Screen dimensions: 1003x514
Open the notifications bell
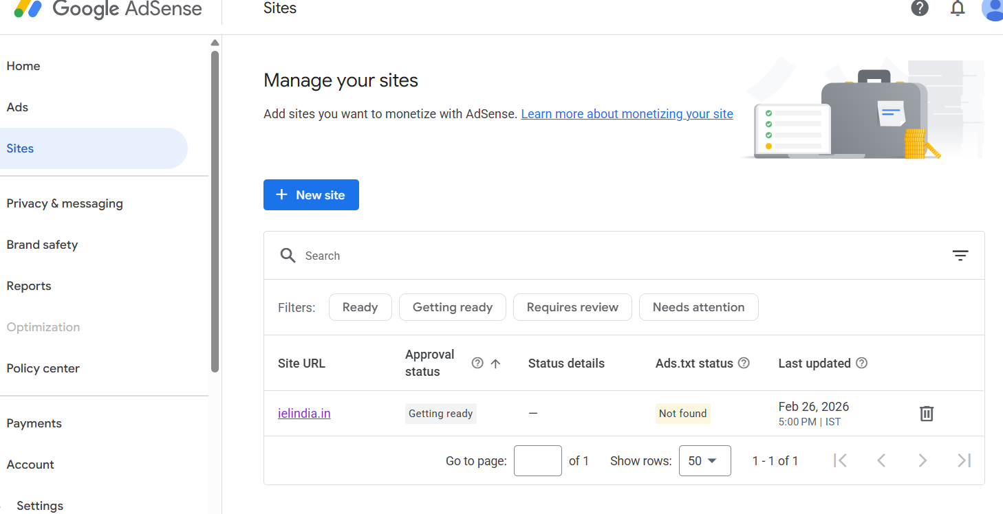(958, 8)
